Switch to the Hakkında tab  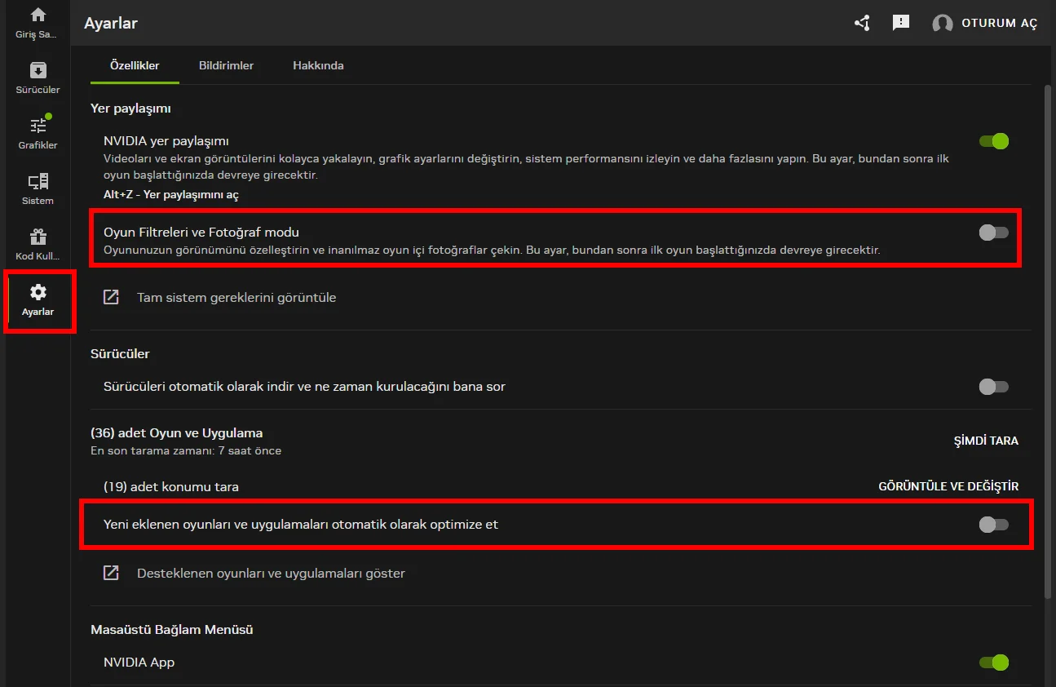click(x=318, y=65)
